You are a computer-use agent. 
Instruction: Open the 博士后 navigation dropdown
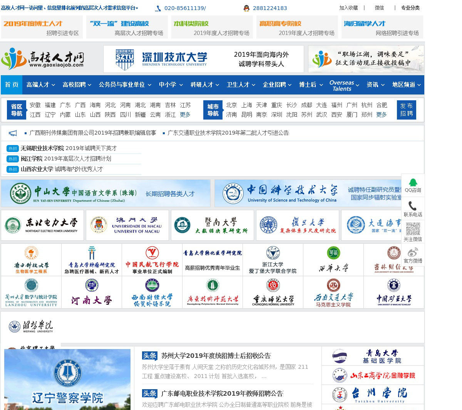311,85
